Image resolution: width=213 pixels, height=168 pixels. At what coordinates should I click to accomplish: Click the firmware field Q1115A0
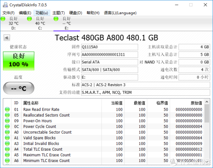pyautogui.click(x=109, y=47)
